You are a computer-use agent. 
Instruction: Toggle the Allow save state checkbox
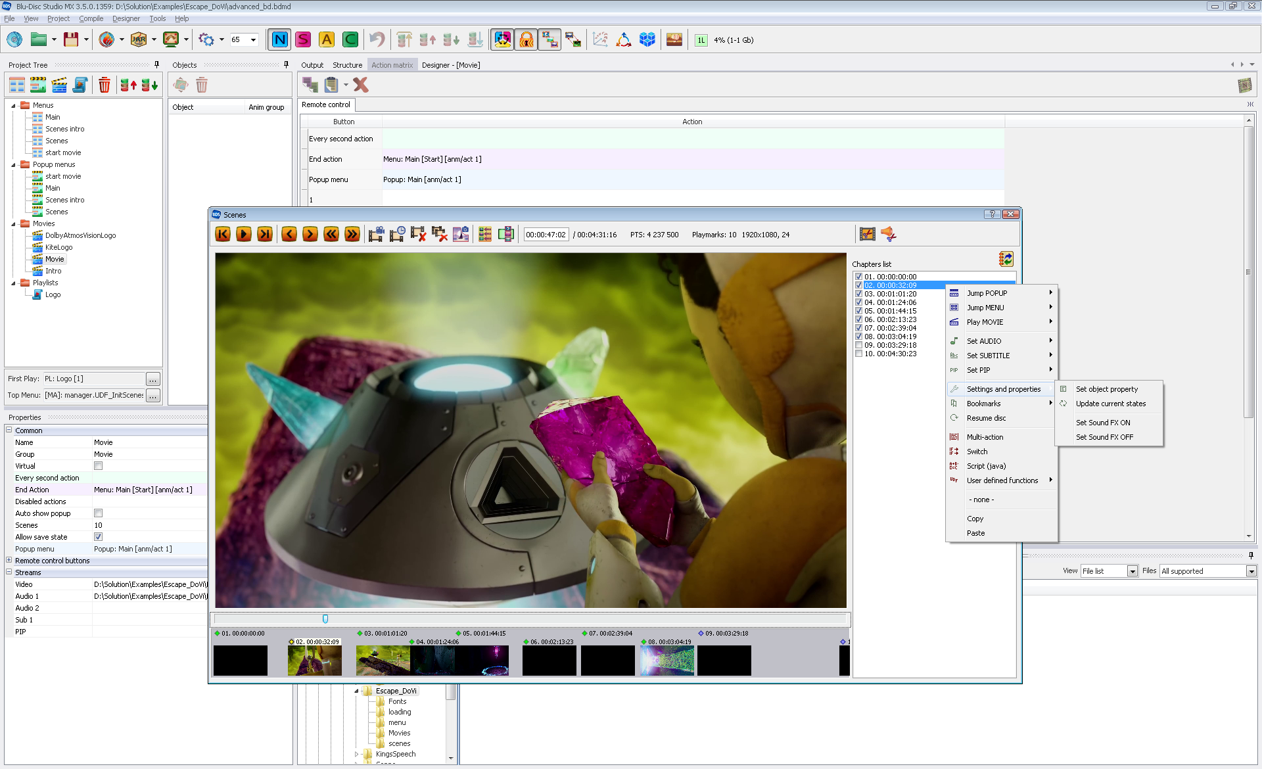point(98,537)
